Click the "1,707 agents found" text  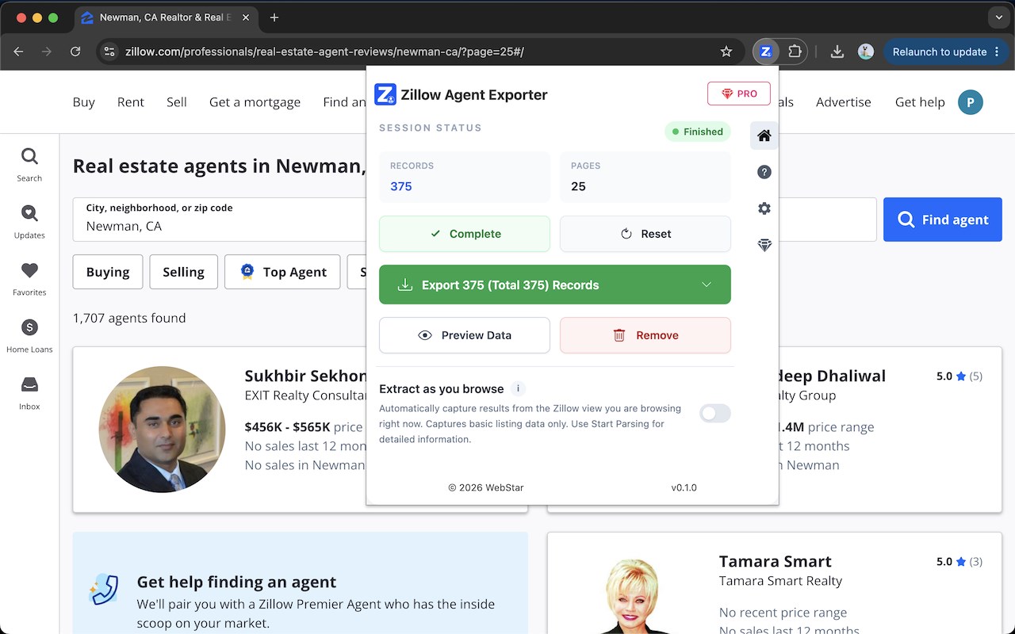click(129, 318)
